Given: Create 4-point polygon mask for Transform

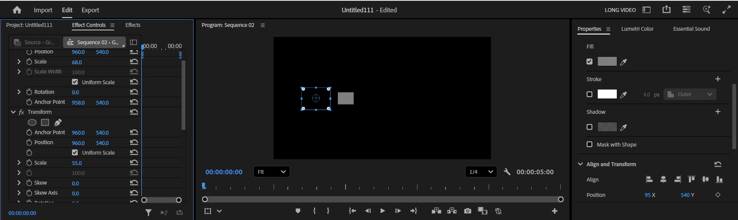Looking at the screenshot, I should pos(45,122).
